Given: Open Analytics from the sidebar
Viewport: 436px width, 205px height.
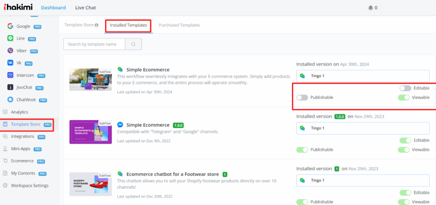Looking at the screenshot, I should (x=19, y=112).
